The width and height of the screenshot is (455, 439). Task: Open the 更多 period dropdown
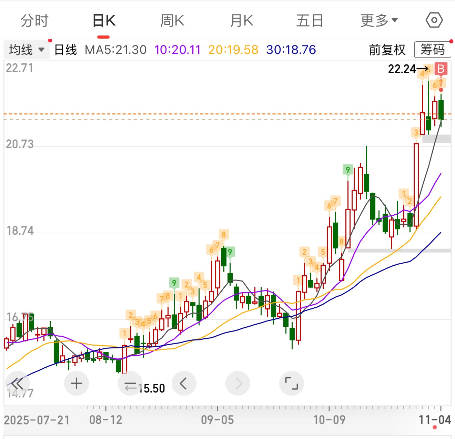pyautogui.click(x=379, y=21)
